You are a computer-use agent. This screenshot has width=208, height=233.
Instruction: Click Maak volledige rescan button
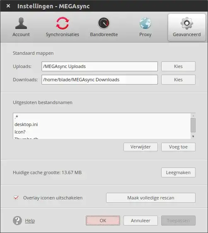[x=151, y=198]
